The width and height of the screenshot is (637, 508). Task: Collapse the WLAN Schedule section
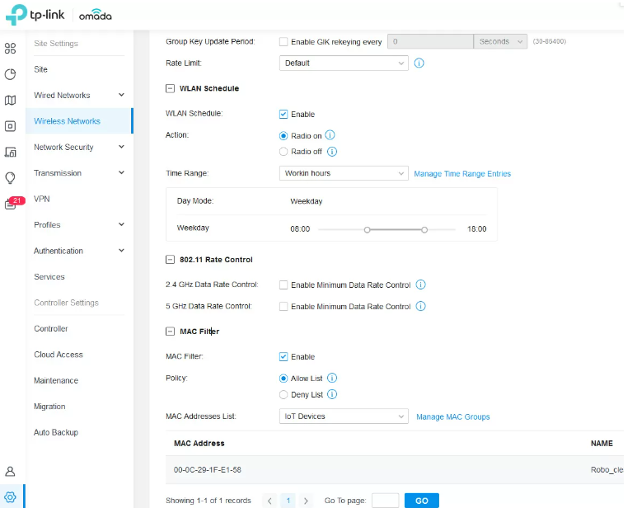(x=171, y=88)
